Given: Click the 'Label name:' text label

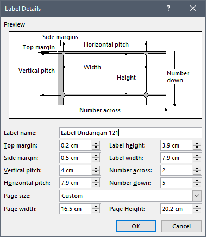Looking at the screenshot, I should [20, 133].
